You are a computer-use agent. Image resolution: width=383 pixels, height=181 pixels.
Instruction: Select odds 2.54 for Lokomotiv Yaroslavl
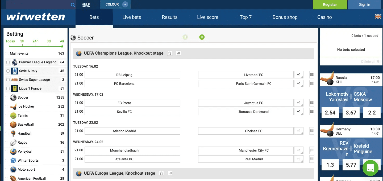tap(330, 113)
